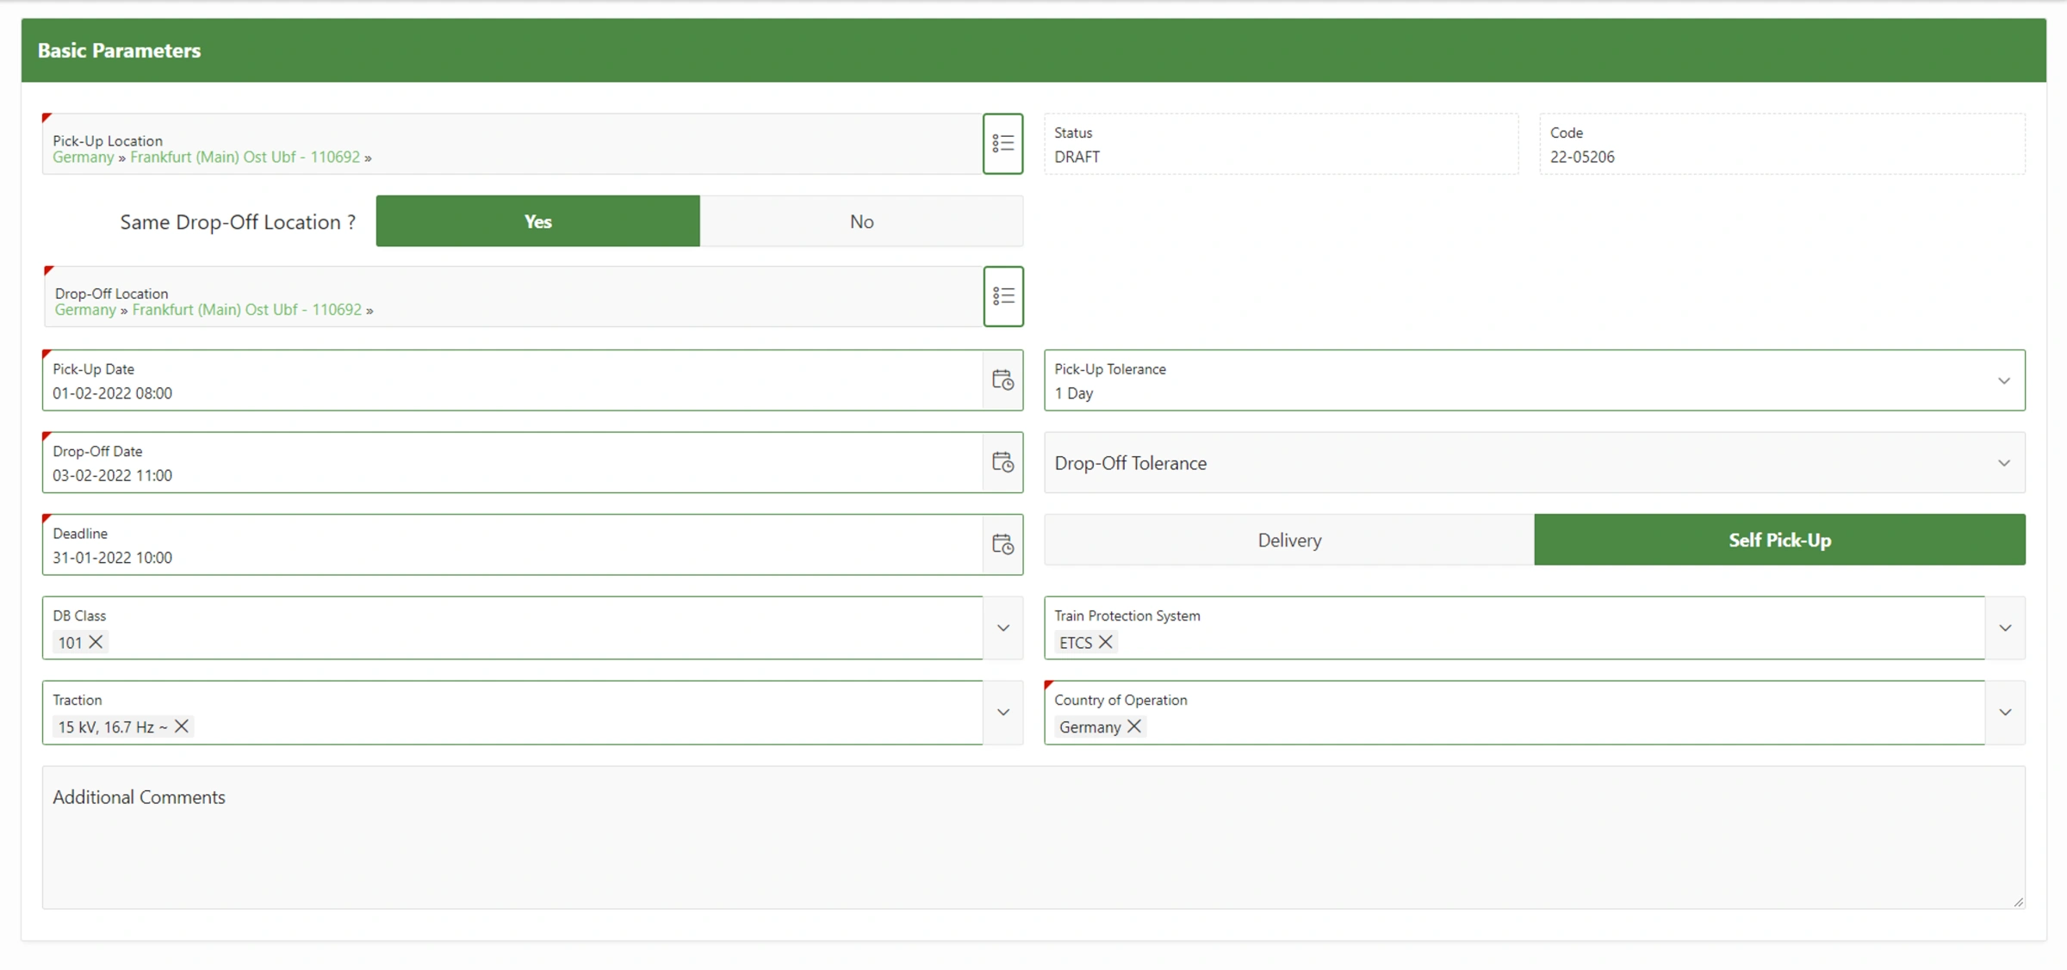The image size is (2067, 970).
Task: Open Drop-Off Date calendar picker
Action: pos(1002,462)
